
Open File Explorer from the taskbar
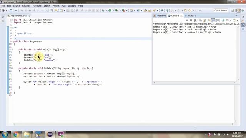27,135
